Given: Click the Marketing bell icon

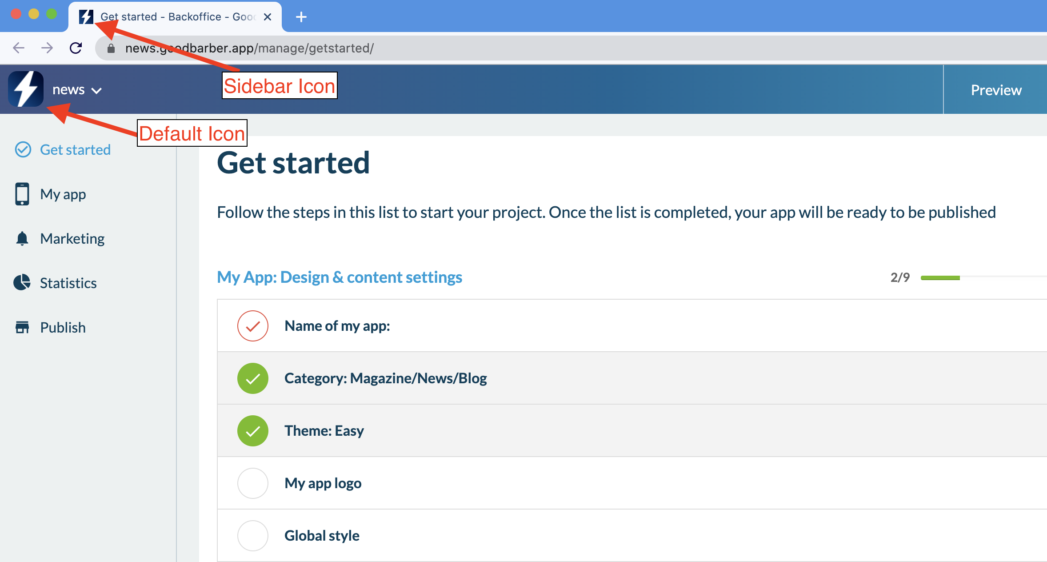Looking at the screenshot, I should coord(22,238).
